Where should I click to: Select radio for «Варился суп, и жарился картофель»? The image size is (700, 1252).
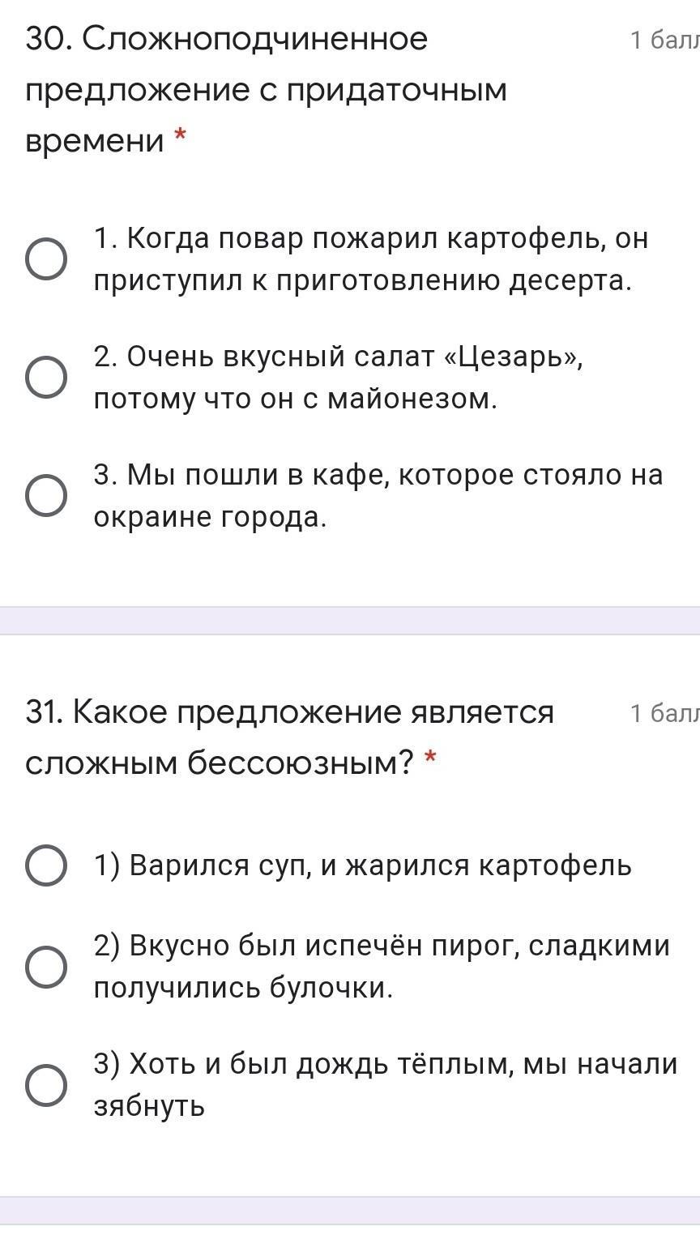point(46,865)
